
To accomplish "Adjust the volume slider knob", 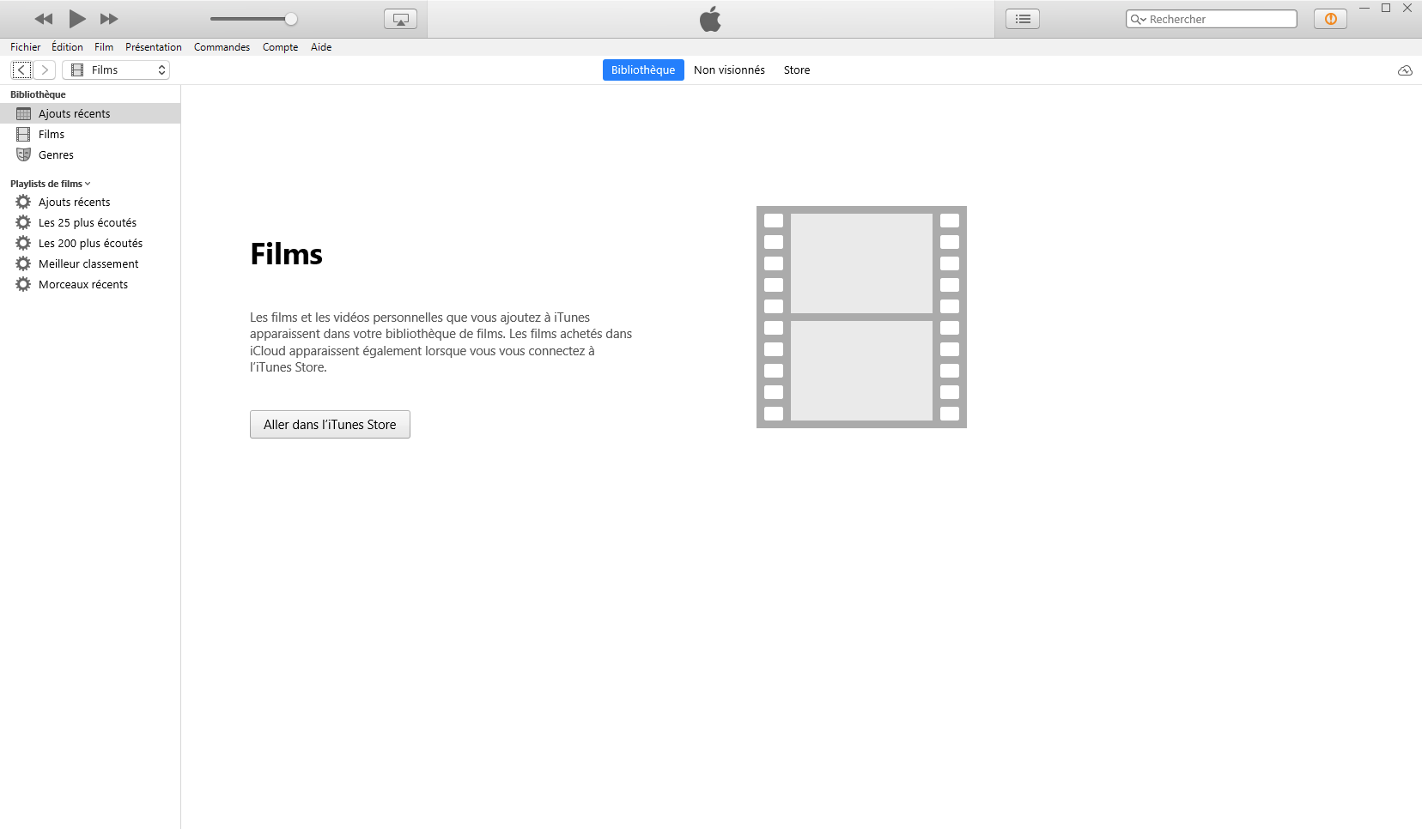I will coord(291,19).
